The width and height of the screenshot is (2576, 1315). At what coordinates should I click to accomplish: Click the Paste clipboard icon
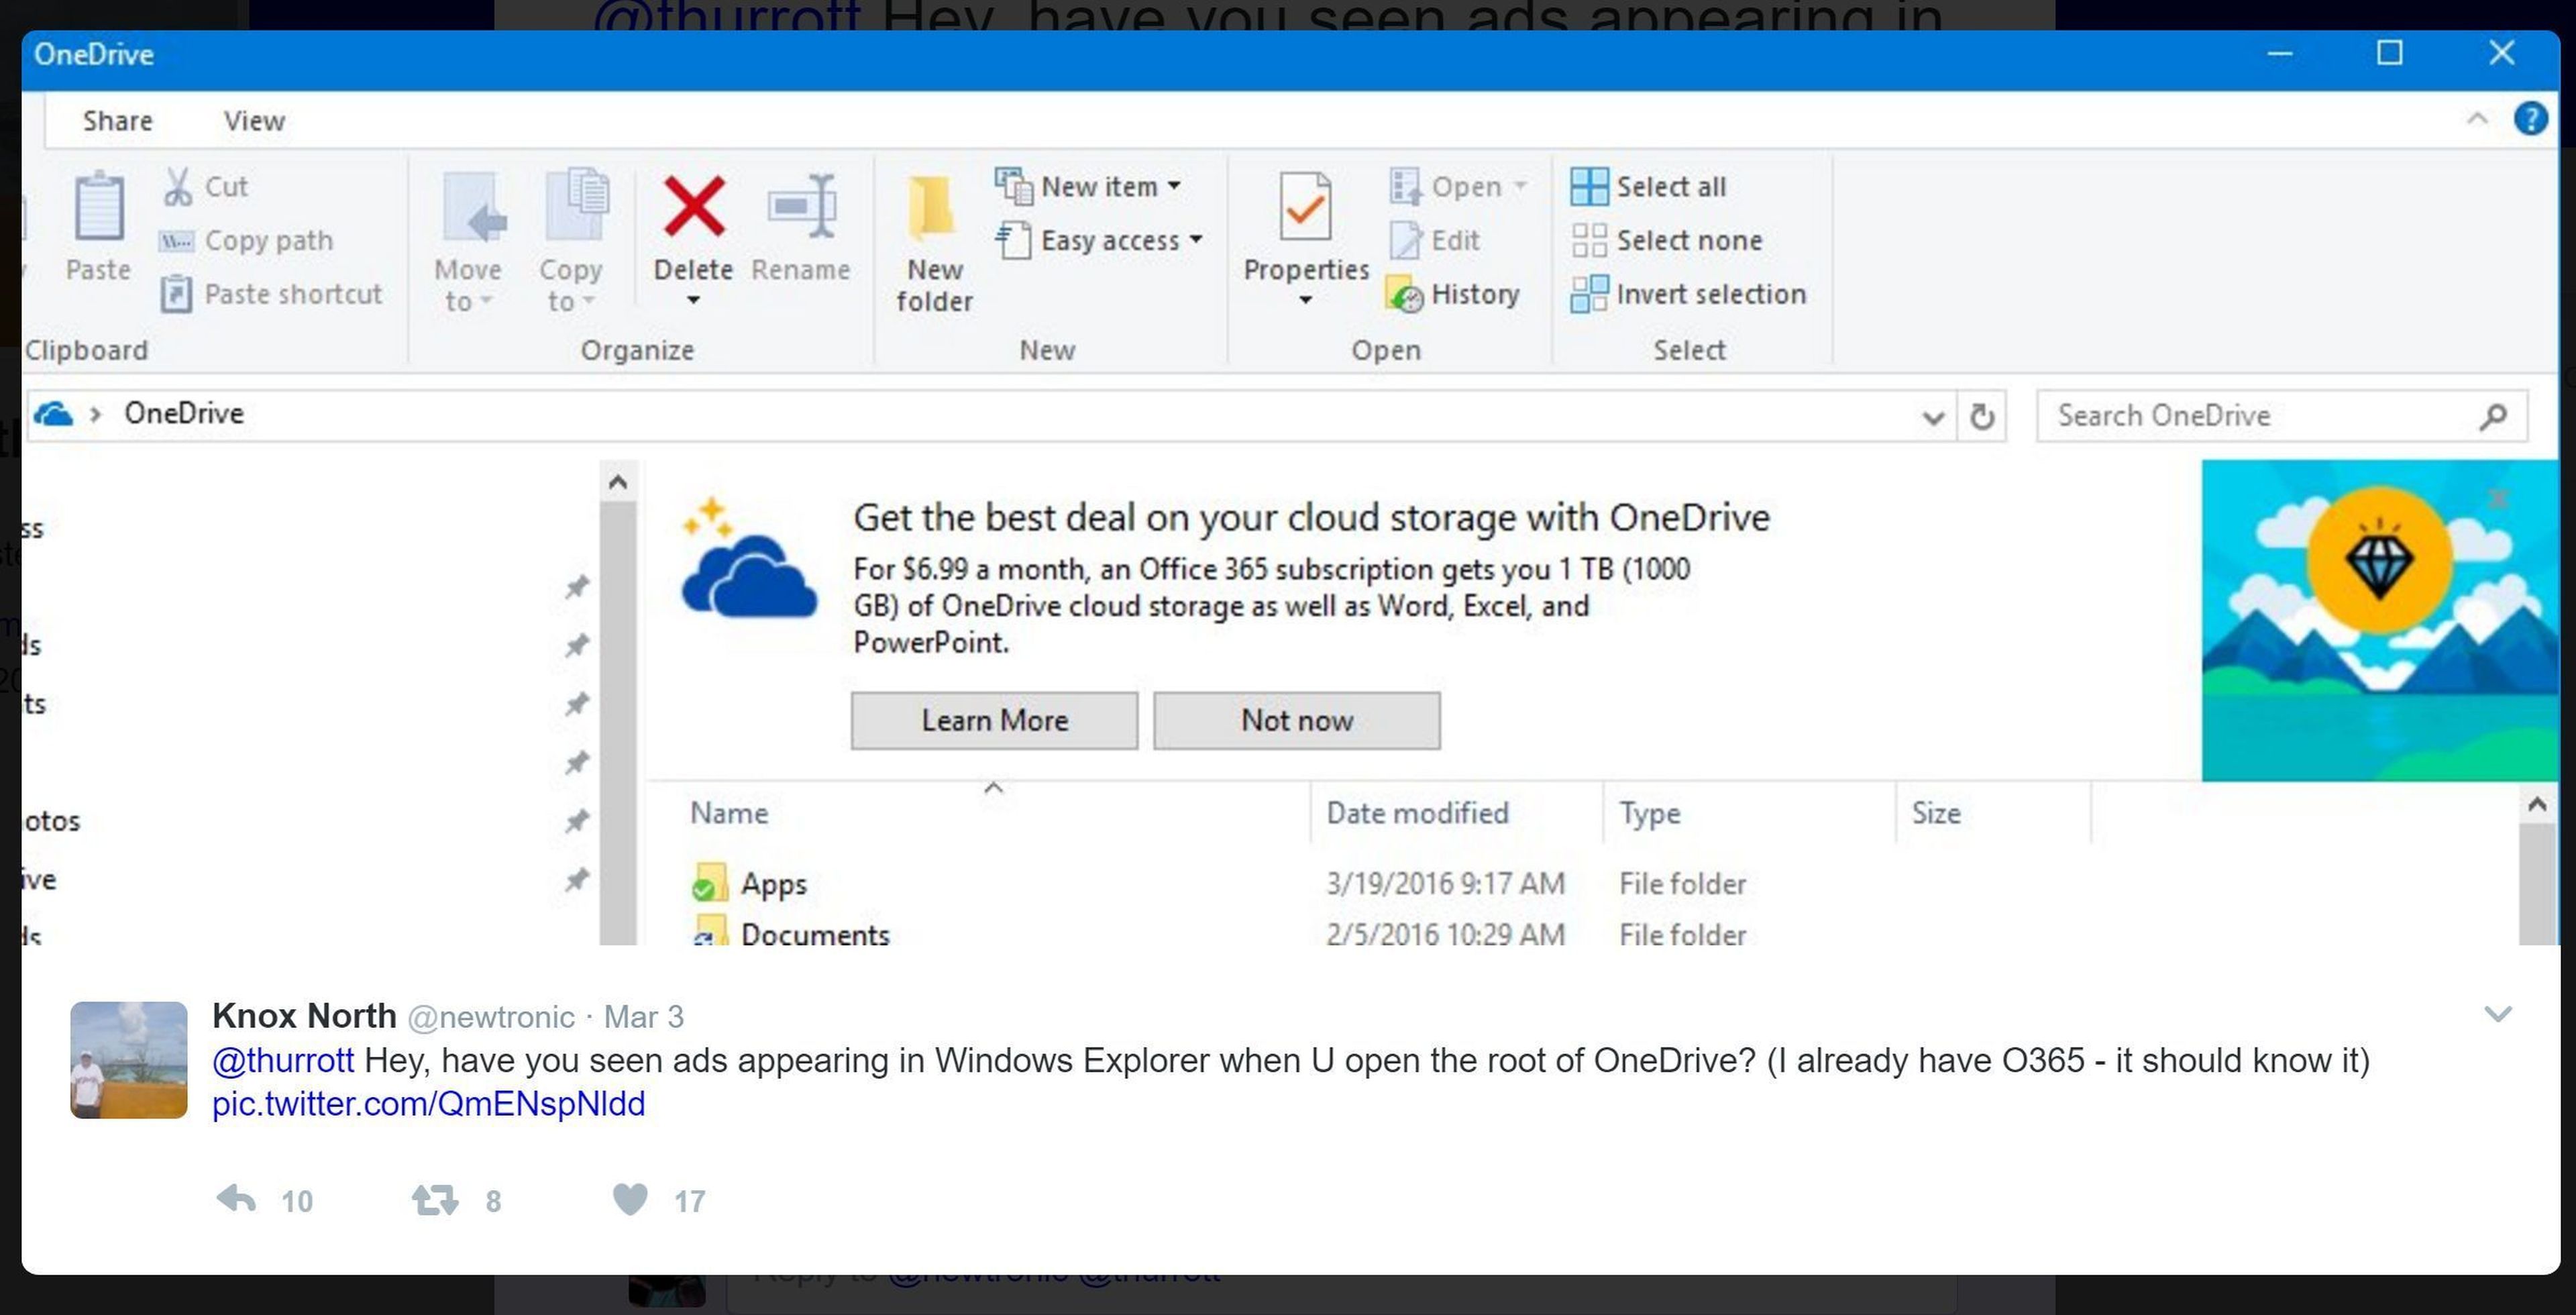tap(99, 207)
